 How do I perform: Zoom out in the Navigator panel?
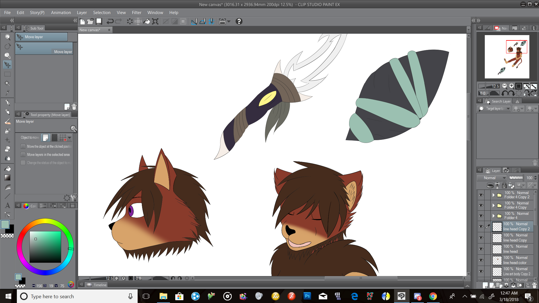504,86
